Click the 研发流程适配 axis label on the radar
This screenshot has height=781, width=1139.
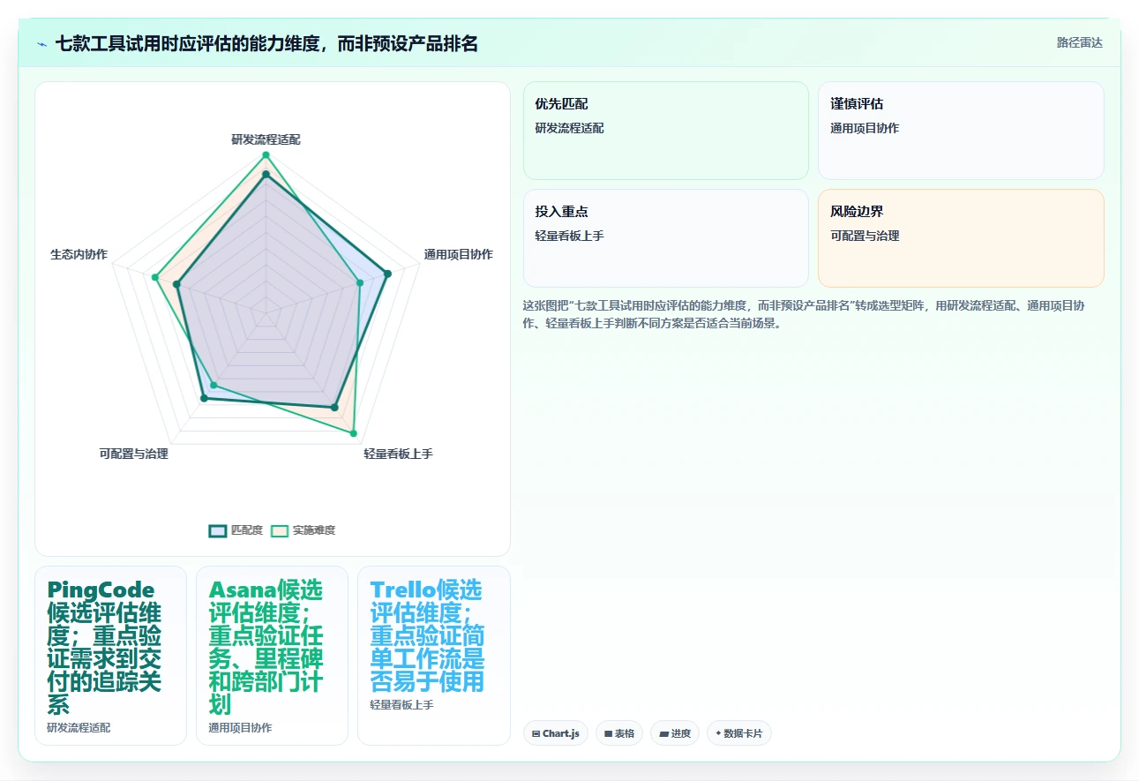tap(266, 139)
